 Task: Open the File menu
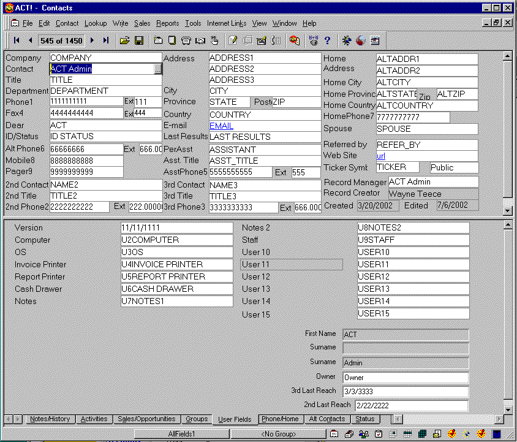coord(28,23)
